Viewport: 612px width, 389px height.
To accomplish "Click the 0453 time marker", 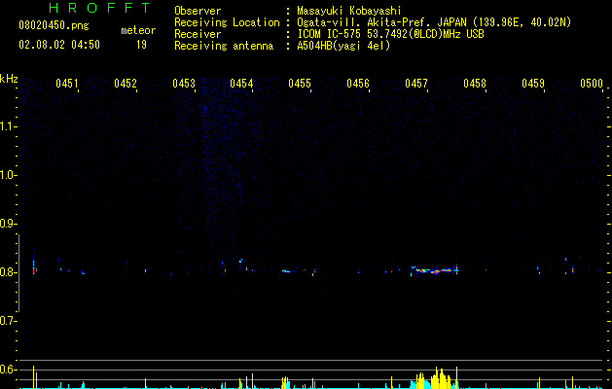I will 184,84.
